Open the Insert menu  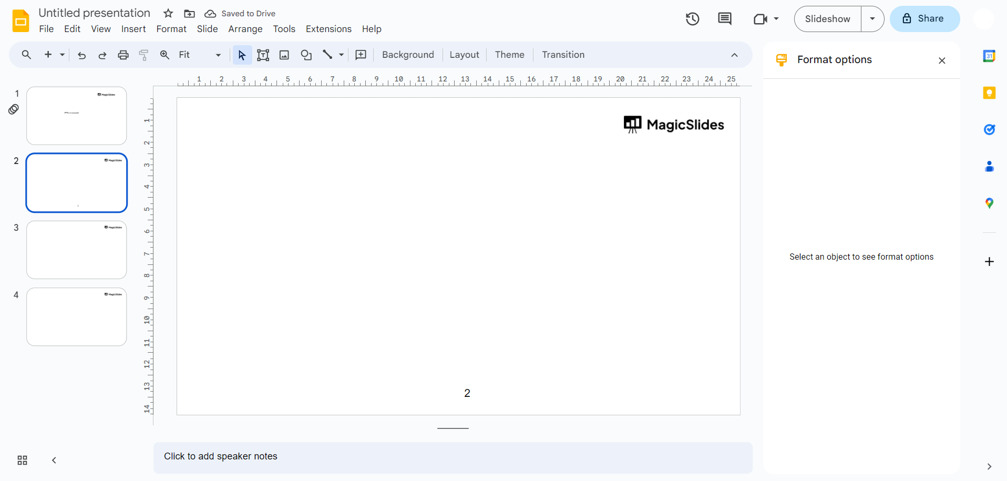tap(133, 29)
